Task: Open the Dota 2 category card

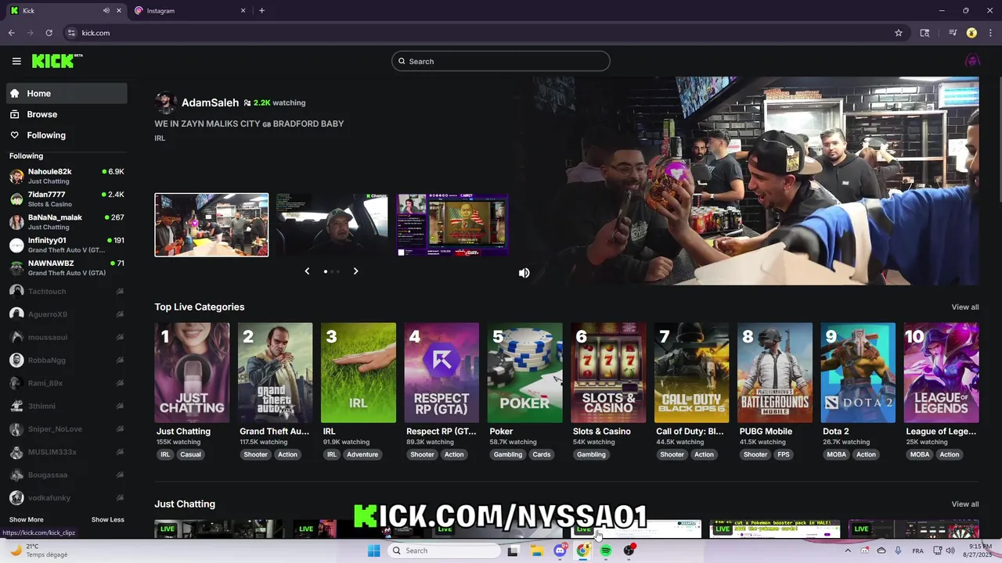Action: pyautogui.click(x=858, y=372)
